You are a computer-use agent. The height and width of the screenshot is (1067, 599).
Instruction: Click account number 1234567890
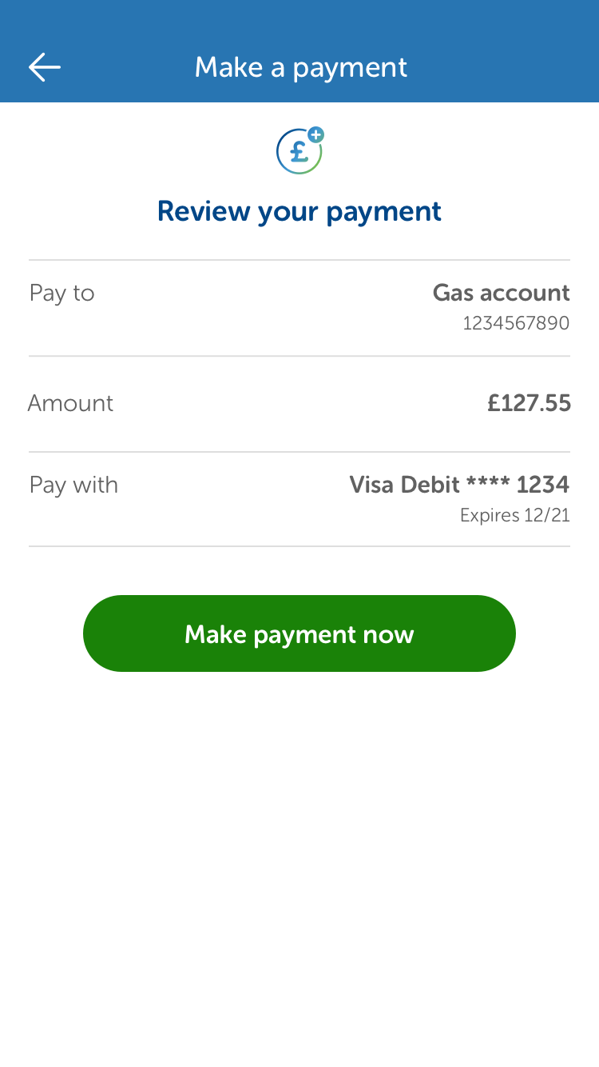click(x=516, y=323)
